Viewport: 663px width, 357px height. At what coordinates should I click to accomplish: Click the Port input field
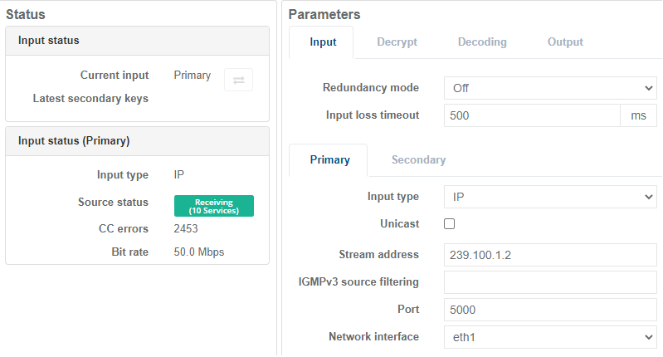click(550, 310)
